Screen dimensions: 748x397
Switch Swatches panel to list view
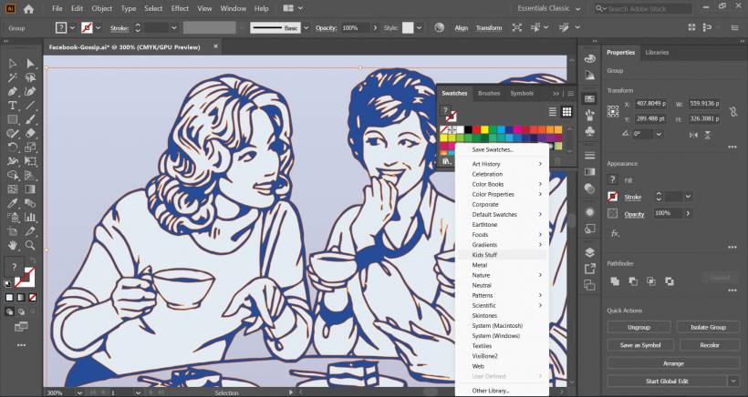coord(552,111)
